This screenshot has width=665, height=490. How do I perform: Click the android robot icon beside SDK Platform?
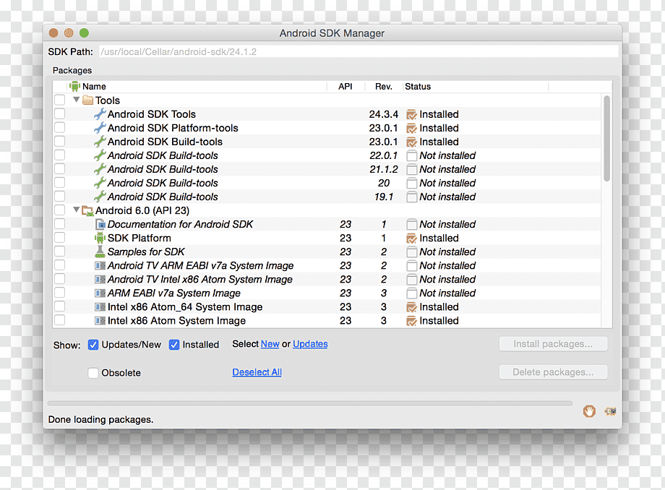[100, 238]
